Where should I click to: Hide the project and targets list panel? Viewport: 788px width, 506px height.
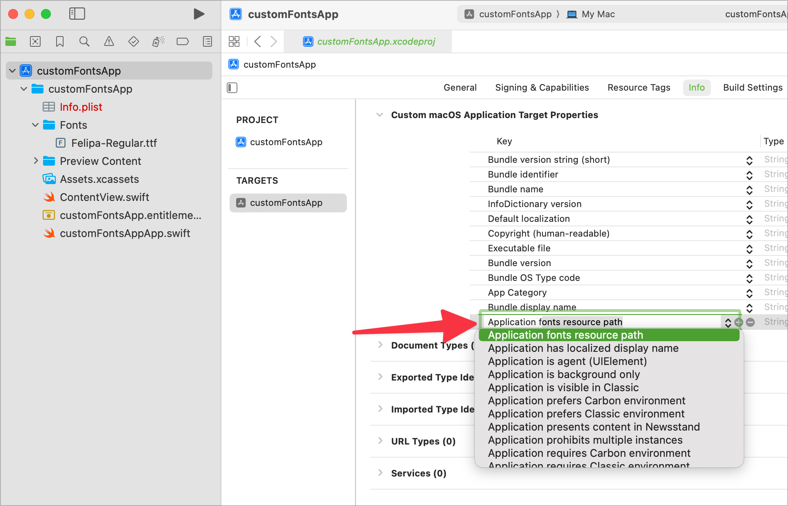click(232, 88)
